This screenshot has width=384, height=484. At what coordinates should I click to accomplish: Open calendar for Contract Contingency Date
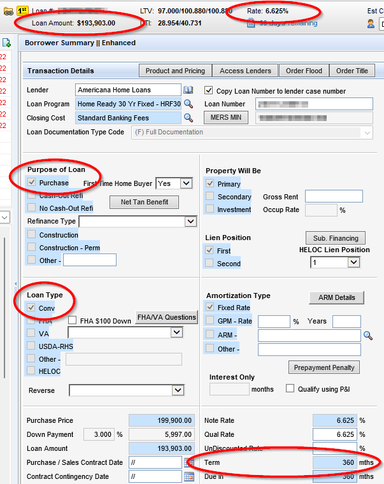188,476
